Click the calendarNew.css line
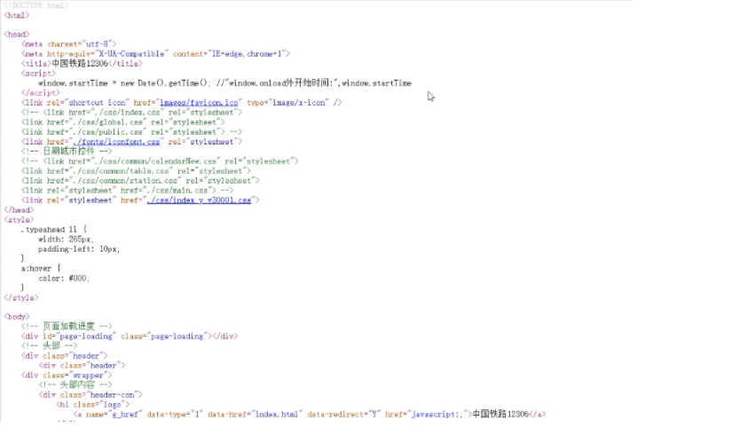This screenshot has width=755, height=428. pos(160,161)
